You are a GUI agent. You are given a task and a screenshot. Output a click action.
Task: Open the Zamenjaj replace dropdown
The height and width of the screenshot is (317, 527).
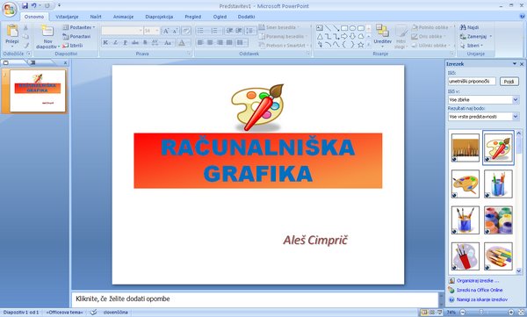click(x=490, y=36)
